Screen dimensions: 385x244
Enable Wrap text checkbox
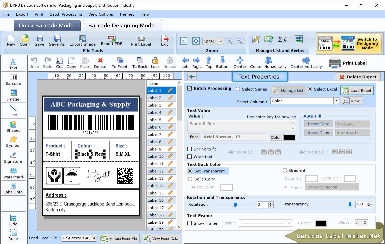(190, 157)
